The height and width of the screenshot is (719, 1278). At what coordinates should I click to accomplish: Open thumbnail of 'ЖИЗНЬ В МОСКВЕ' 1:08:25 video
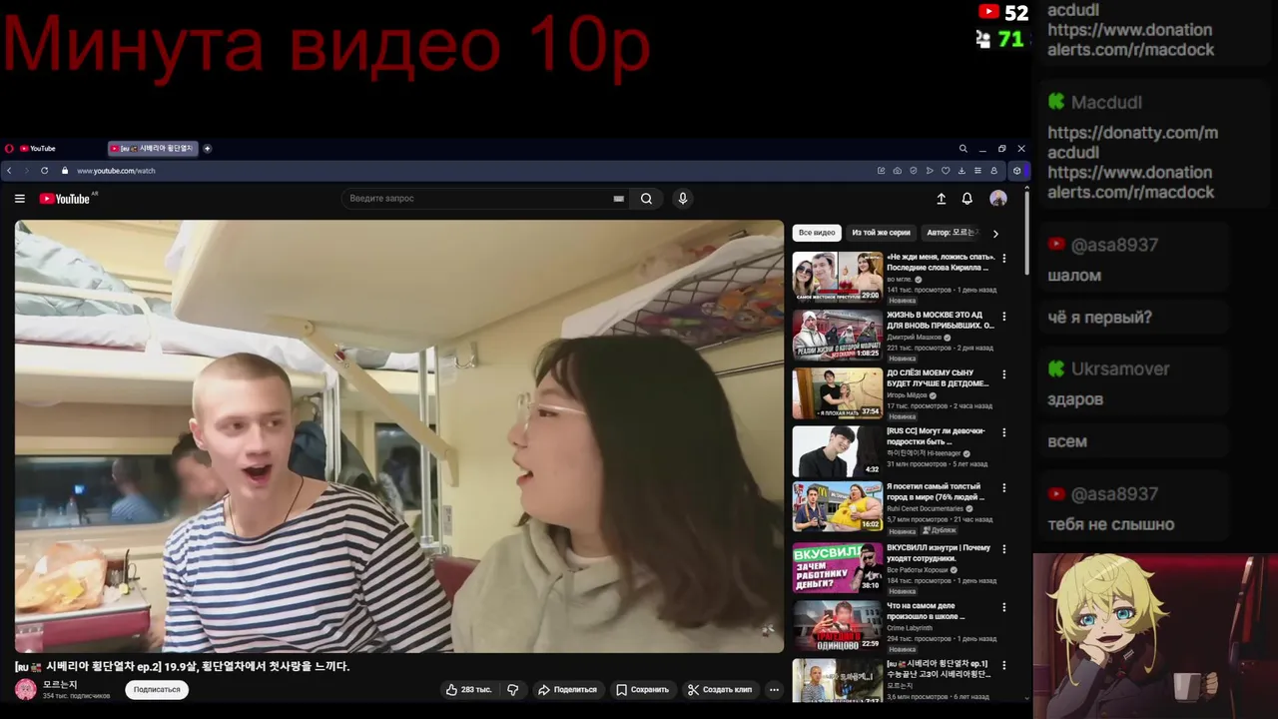(838, 335)
